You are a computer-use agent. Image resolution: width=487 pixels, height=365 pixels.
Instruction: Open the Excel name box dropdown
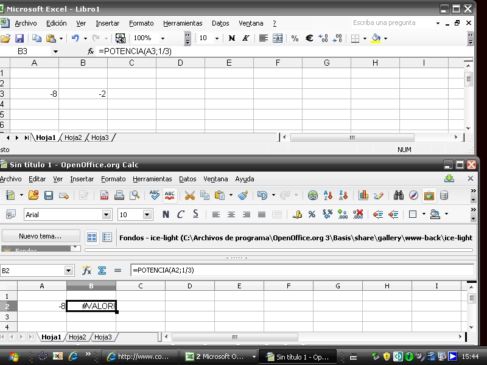tap(55, 52)
